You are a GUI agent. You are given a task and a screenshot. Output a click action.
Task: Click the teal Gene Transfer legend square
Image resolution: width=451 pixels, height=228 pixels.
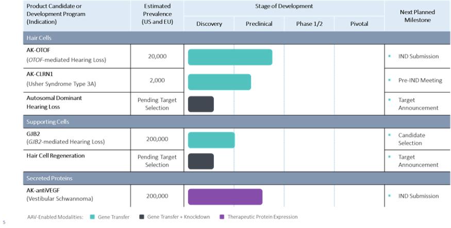tap(92, 217)
